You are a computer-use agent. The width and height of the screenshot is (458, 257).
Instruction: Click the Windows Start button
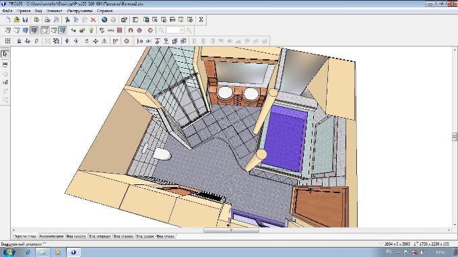(x=9, y=252)
